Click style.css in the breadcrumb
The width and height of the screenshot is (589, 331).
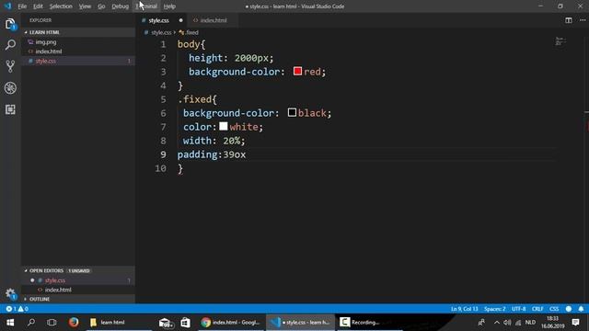161,33
